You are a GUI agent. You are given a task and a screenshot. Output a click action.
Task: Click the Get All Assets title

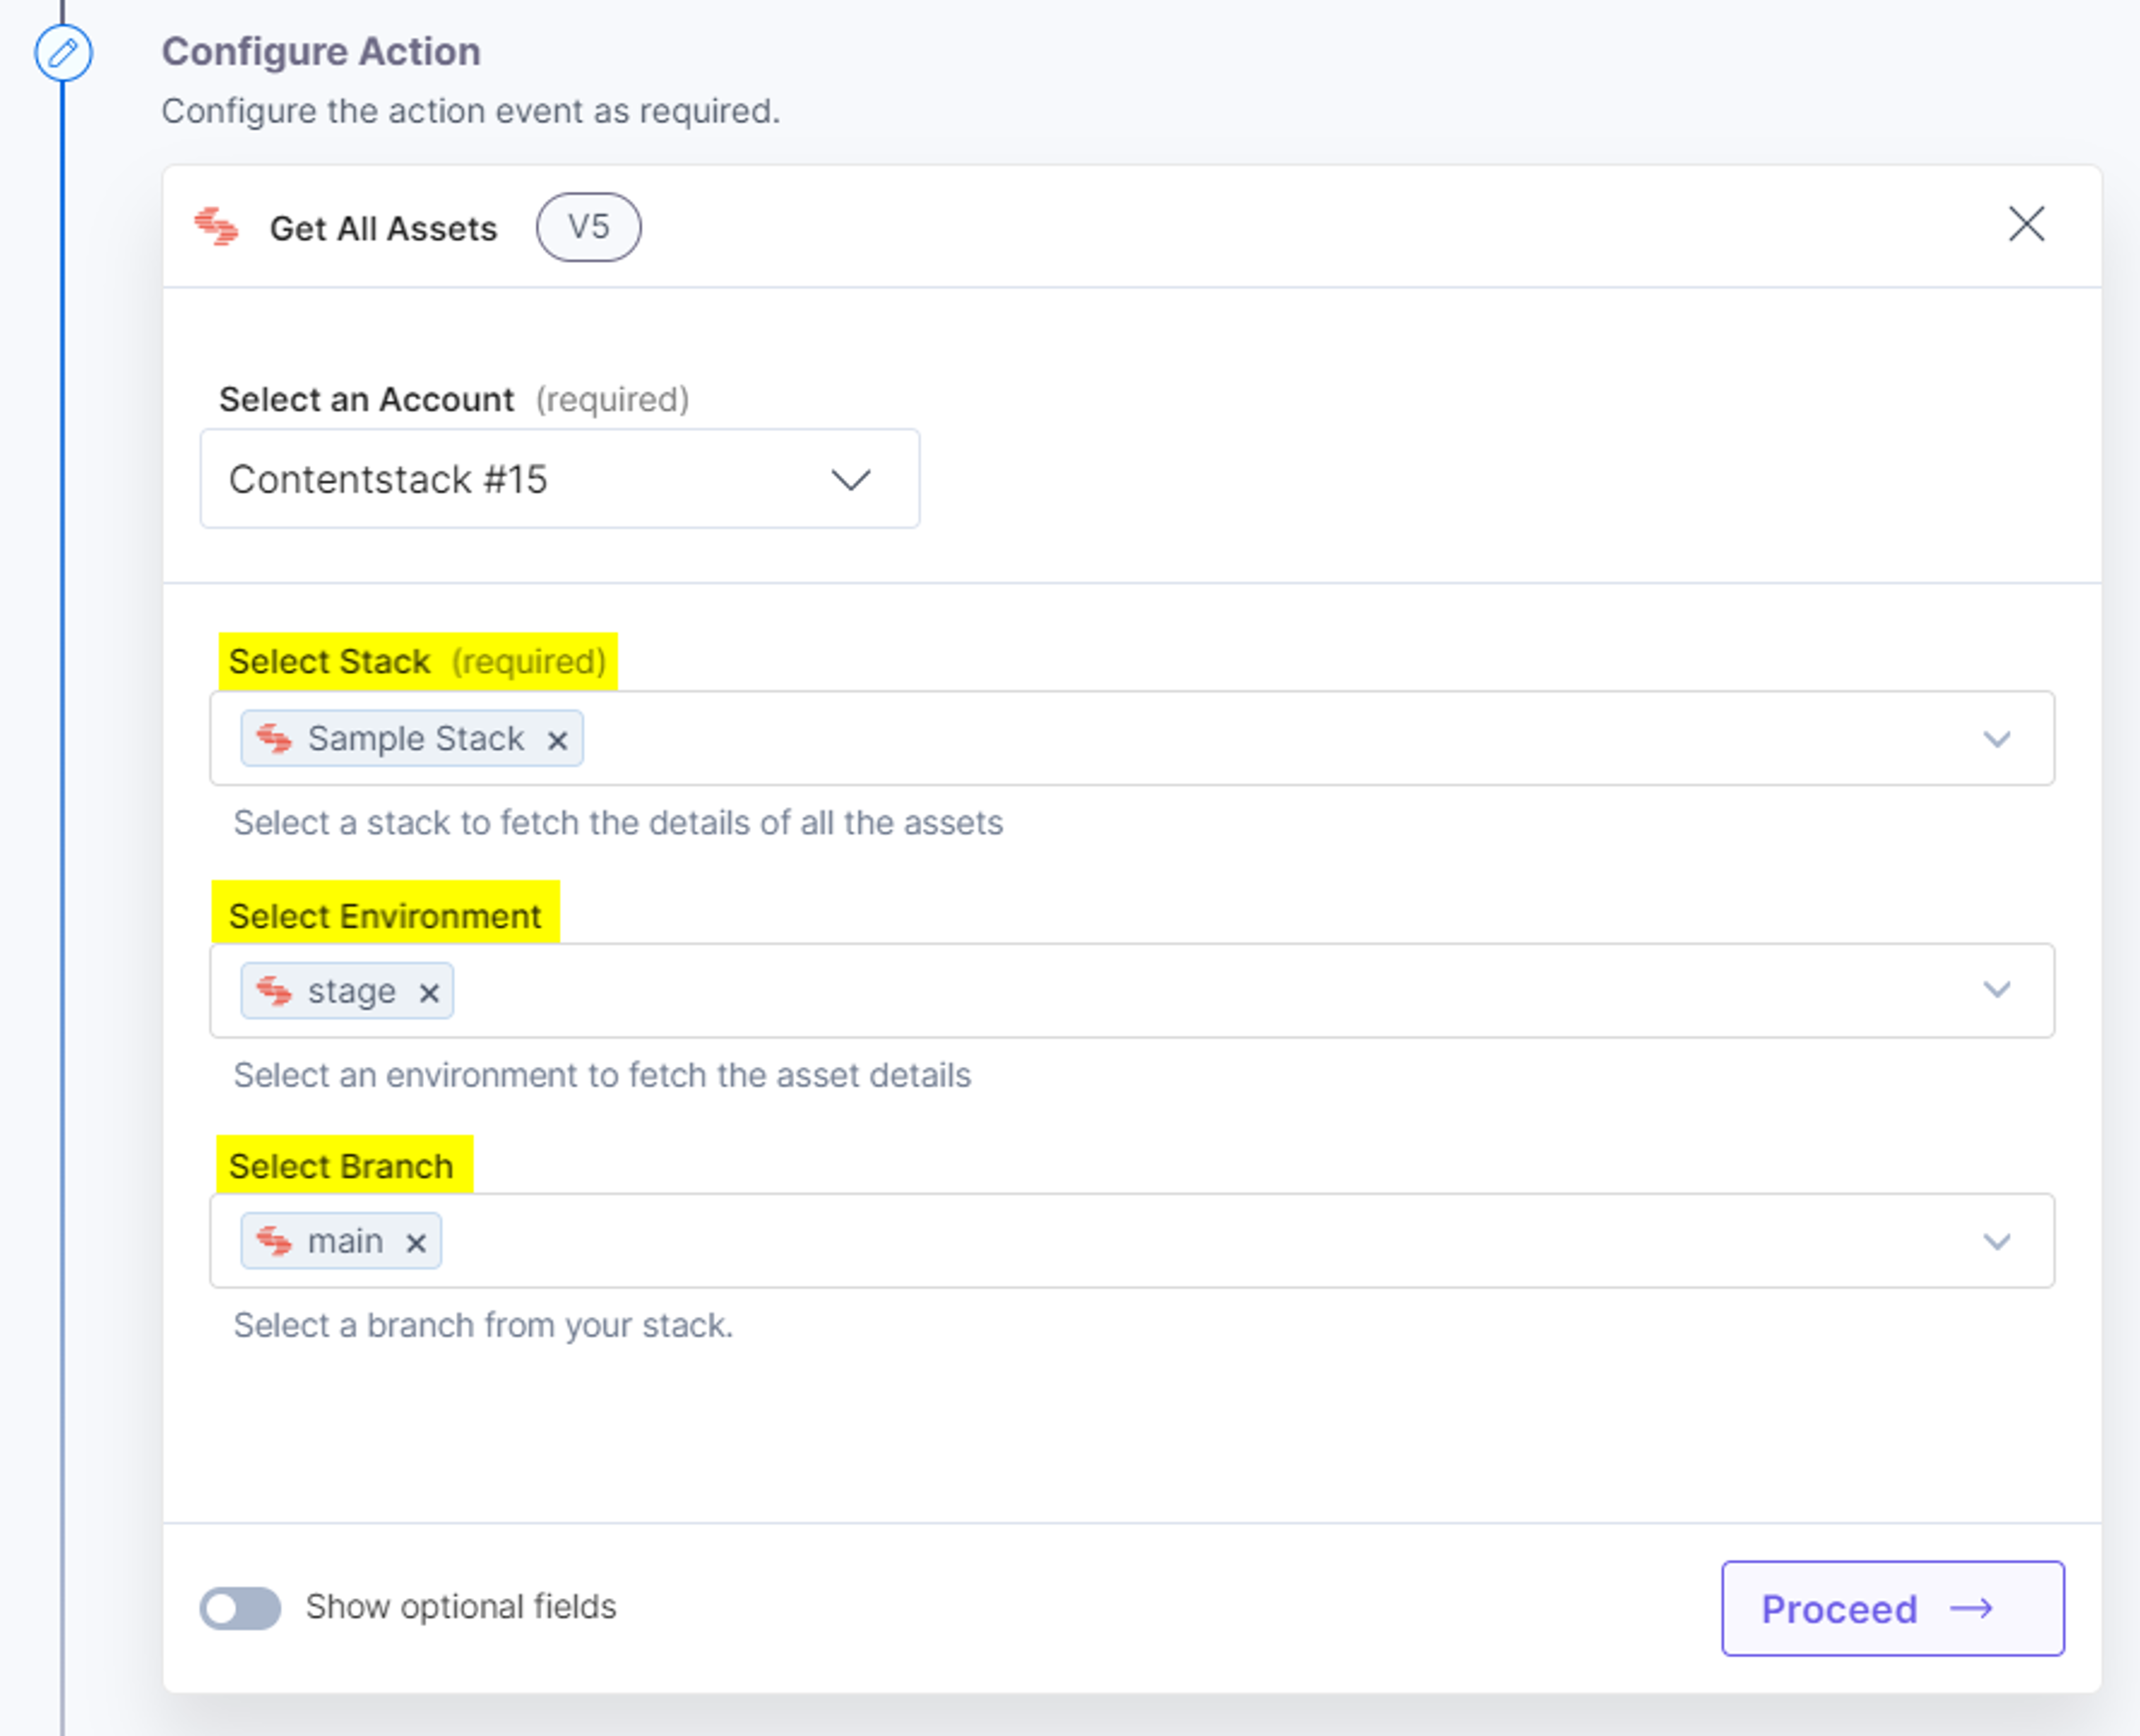coord(383,228)
